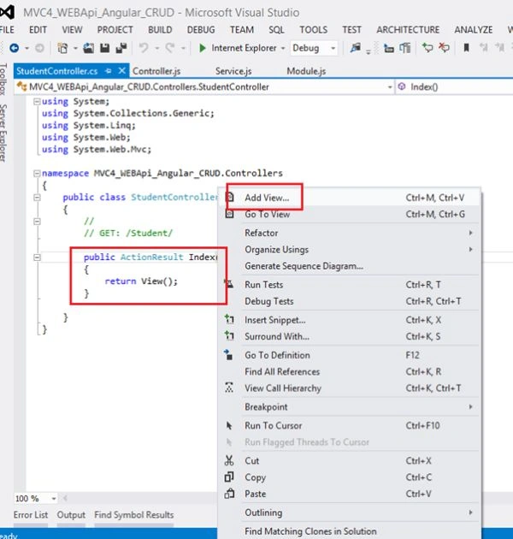Collapse the Index method outlining box

pos(37,258)
